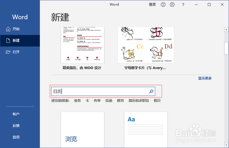Image resolution: width=229 pixels, height=148 pixels.
Task: Open the 反馈 page
Action: click(x=16, y=125)
